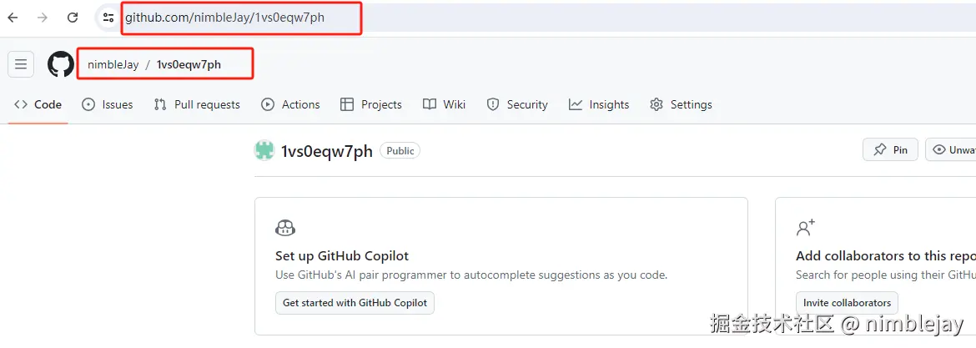Click the add collaborator person icon
The height and width of the screenshot is (348, 976).
click(x=806, y=228)
